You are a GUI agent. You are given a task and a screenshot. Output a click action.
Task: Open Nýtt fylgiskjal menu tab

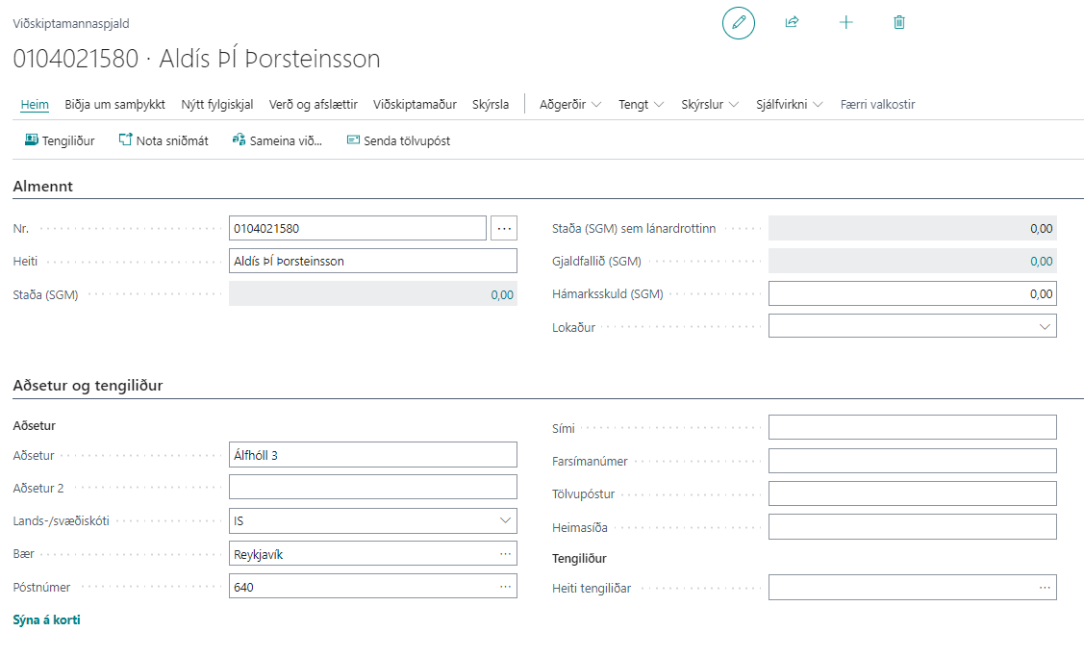click(x=217, y=104)
